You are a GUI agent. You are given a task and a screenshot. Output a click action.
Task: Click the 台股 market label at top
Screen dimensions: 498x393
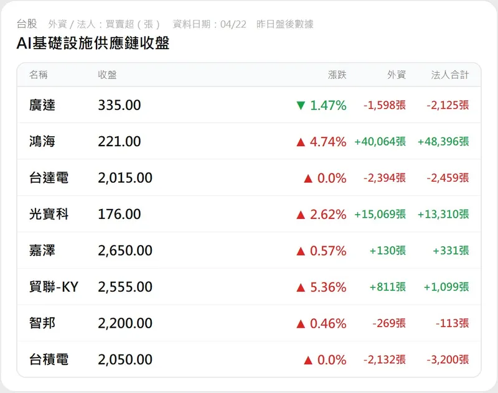27,24
